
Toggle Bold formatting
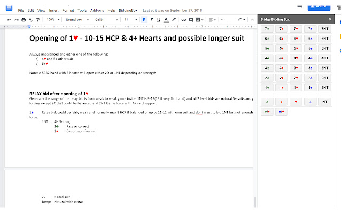144,19
